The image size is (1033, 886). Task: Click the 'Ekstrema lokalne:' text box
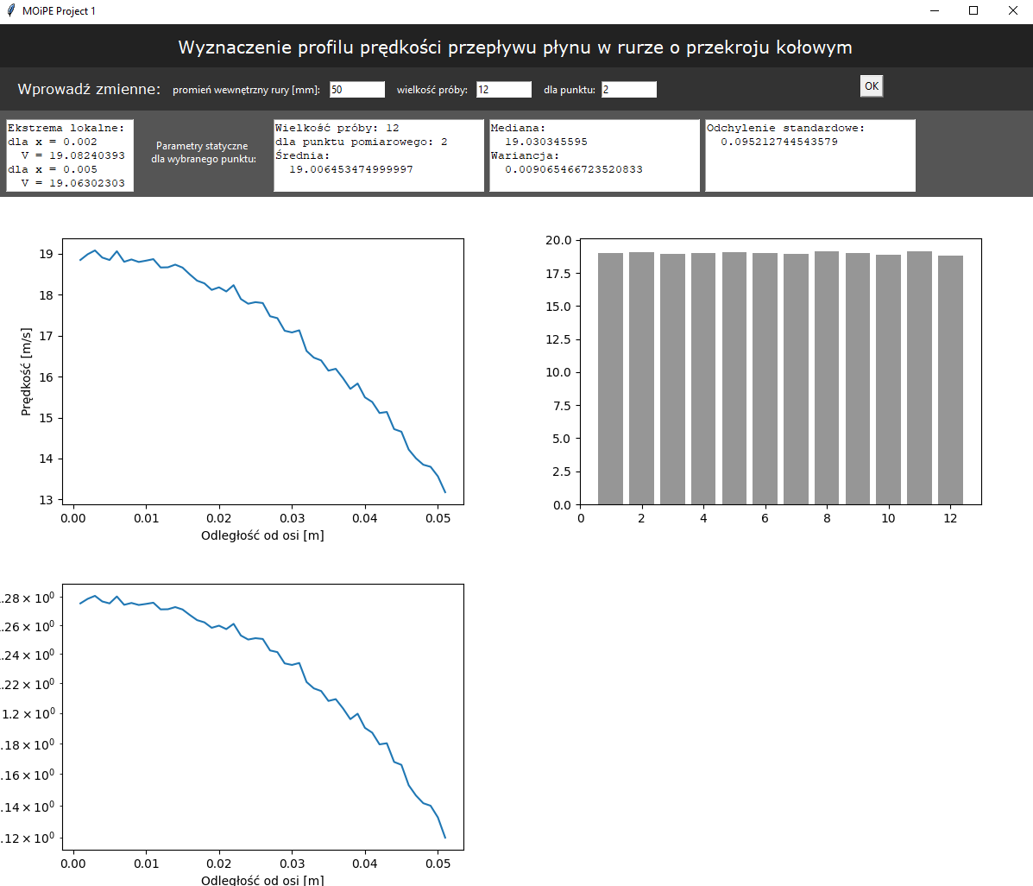click(70, 155)
